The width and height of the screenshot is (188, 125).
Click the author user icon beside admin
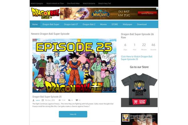coord(34,100)
